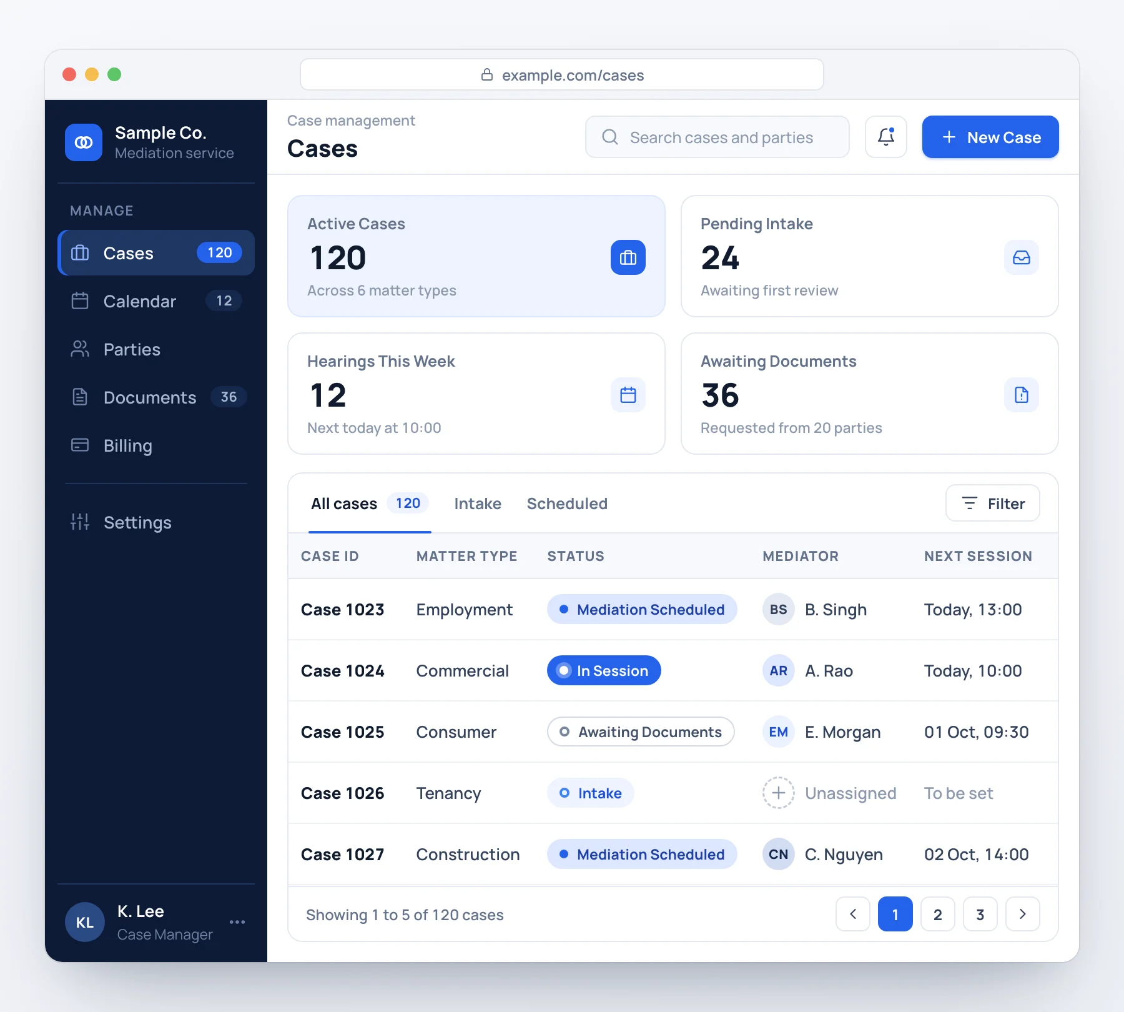Open Calendar in the sidebar
The width and height of the screenshot is (1124, 1012).
pyautogui.click(x=156, y=301)
